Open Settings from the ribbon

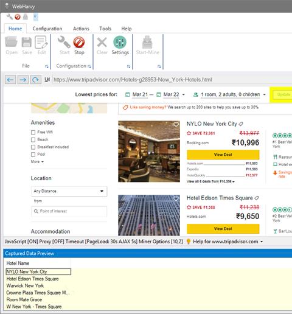point(120,45)
